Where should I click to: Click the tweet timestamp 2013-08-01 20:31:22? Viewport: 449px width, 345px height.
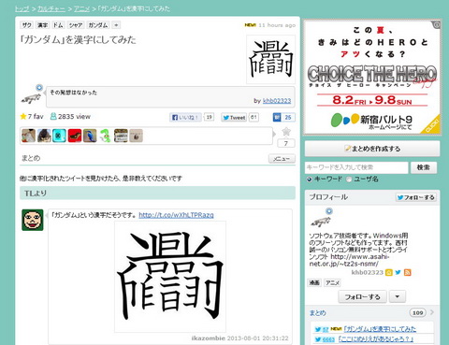point(258,338)
